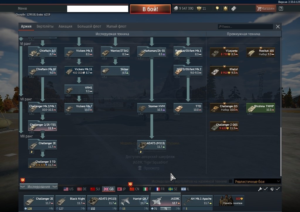Select the CN nation flag
Image resolution: width=300 pixels, height=212 pixels.
pos(135,189)
